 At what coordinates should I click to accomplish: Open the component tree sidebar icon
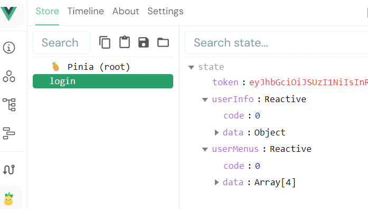9,105
